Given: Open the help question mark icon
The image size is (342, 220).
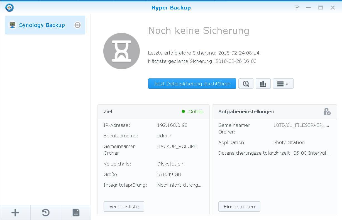Looking at the screenshot, I should point(297,8).
